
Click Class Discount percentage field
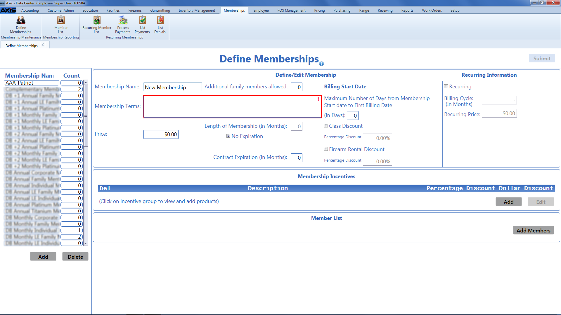tap(377, 138)
